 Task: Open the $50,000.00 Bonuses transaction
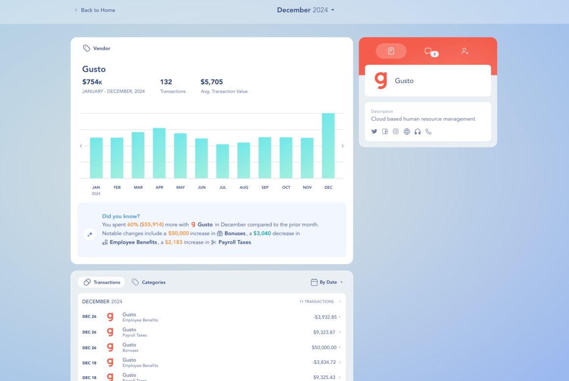(x=211, y=347)
